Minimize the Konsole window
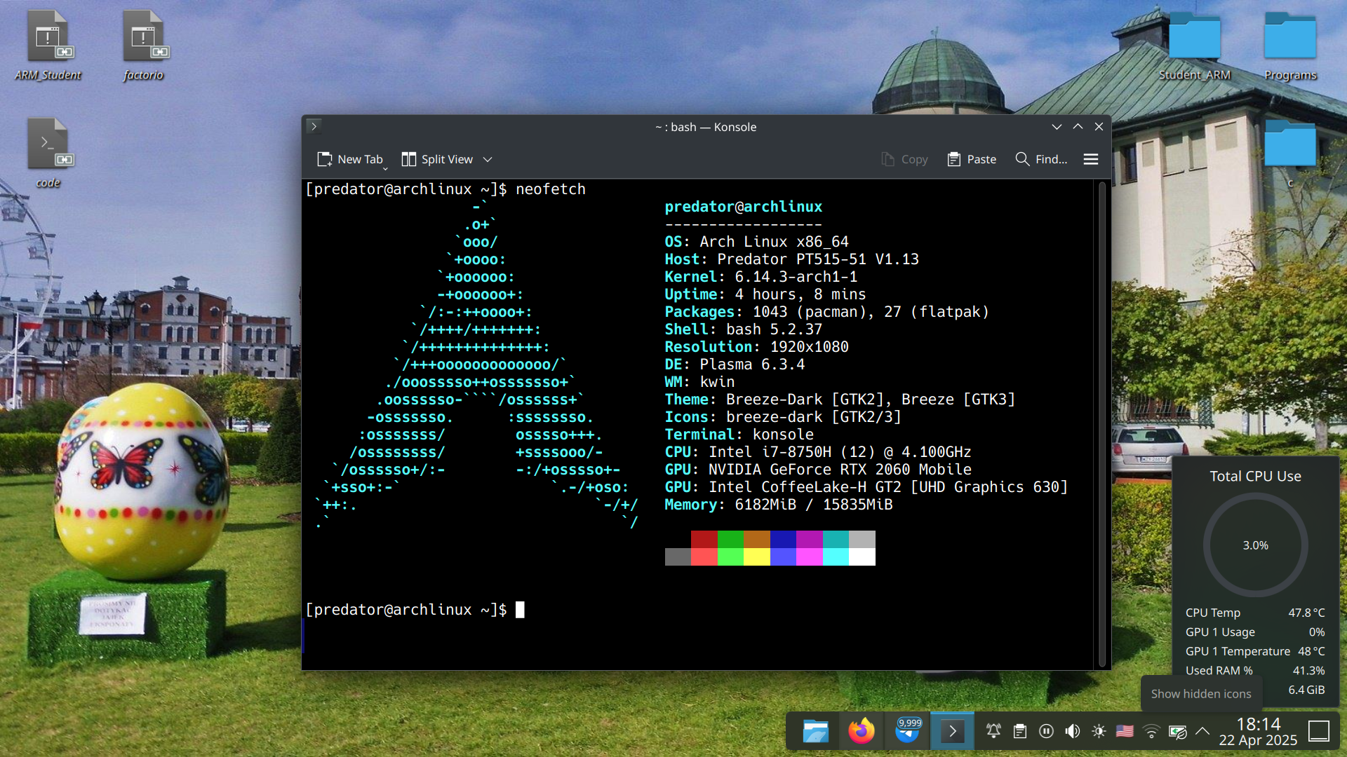Viewport: 1347px width, 757px height. coord(1057,127)
